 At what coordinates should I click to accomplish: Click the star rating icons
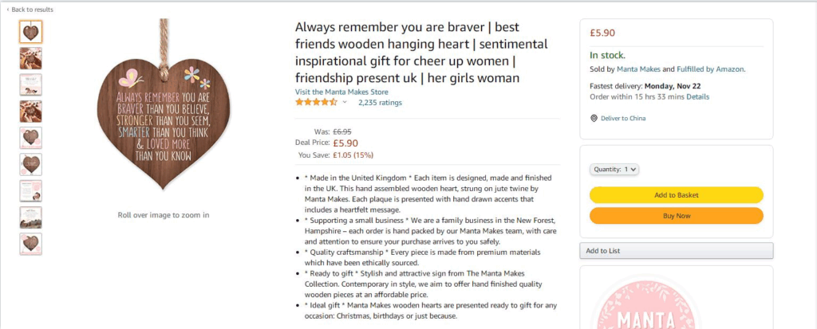click(x=316, y=102)
